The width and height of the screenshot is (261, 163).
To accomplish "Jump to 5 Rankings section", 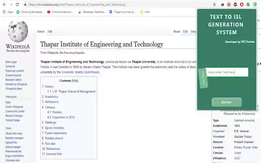I will pos(49,122).
